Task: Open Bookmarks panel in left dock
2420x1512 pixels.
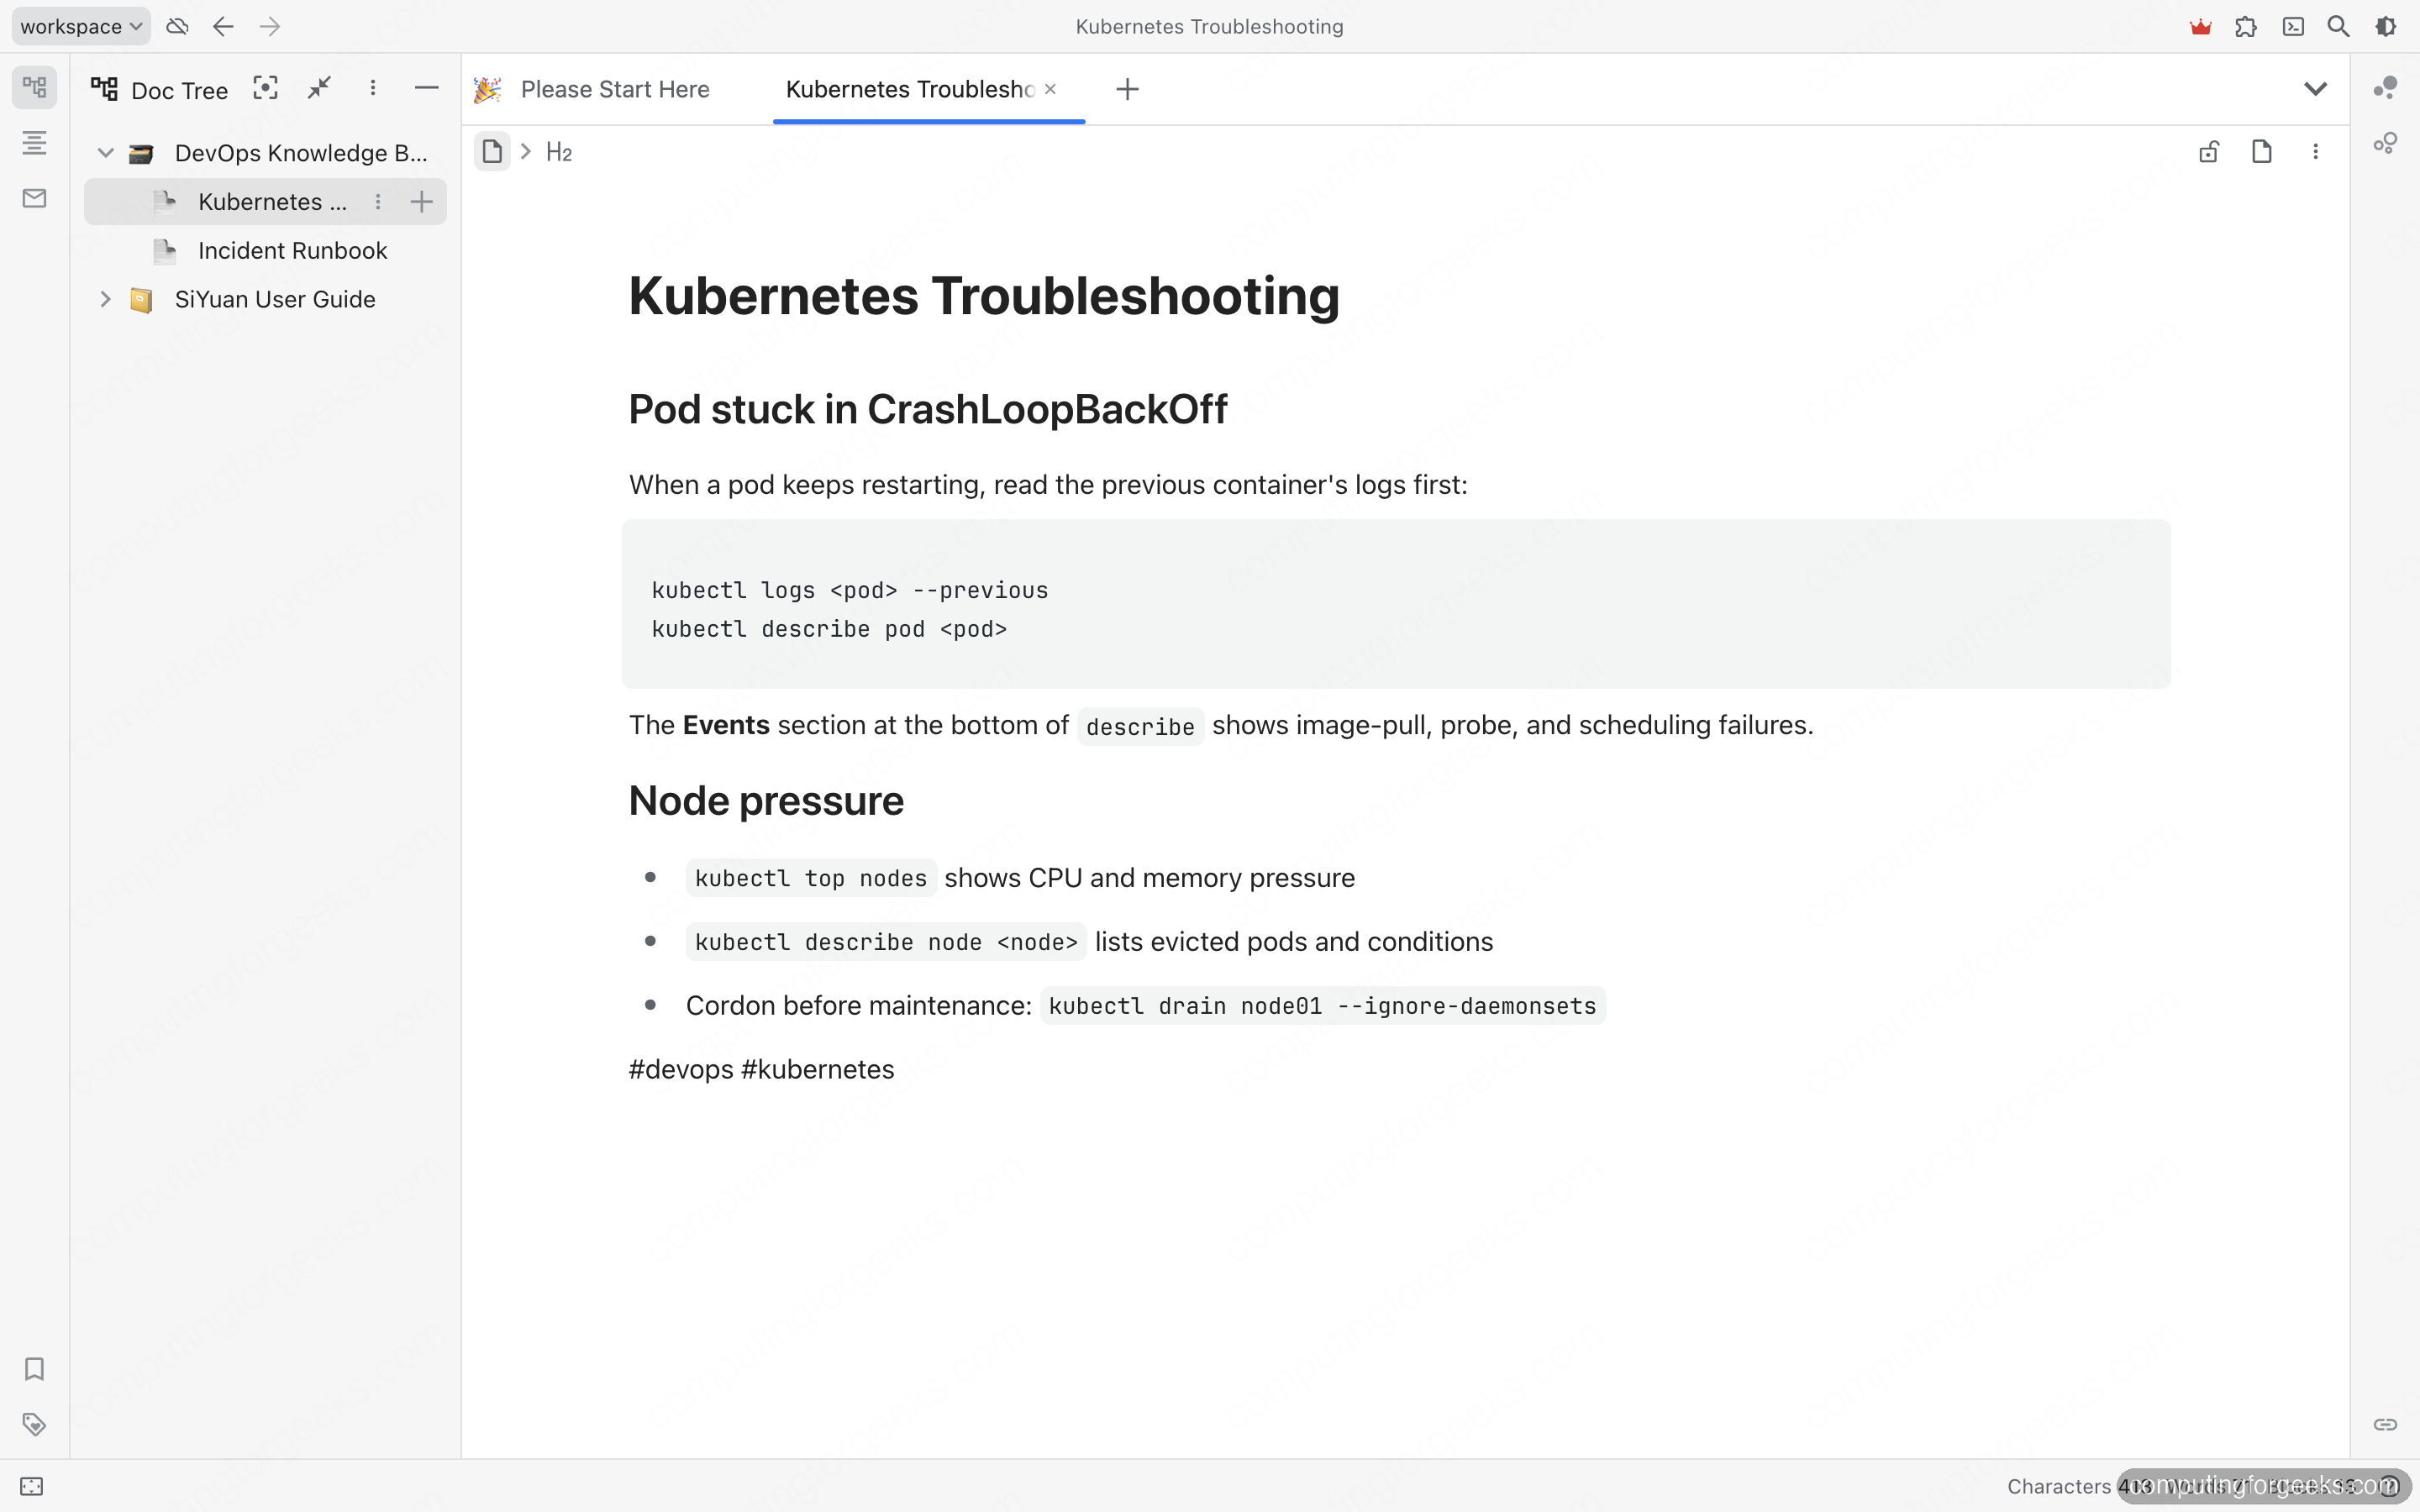Action: 34,1369
